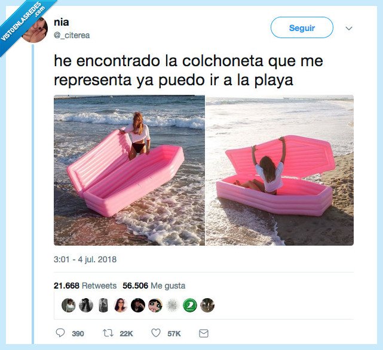The image size is (383, 350).
Task: Open left photo of pink coffin float
Action: [x=129, y=170]
